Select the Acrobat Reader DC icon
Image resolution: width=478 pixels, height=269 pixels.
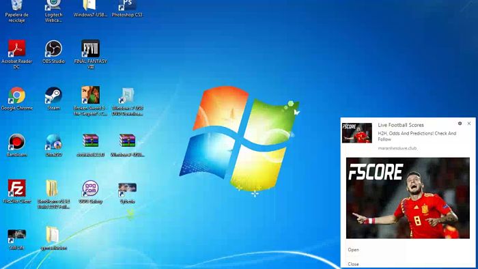click(x=17, y=54)
